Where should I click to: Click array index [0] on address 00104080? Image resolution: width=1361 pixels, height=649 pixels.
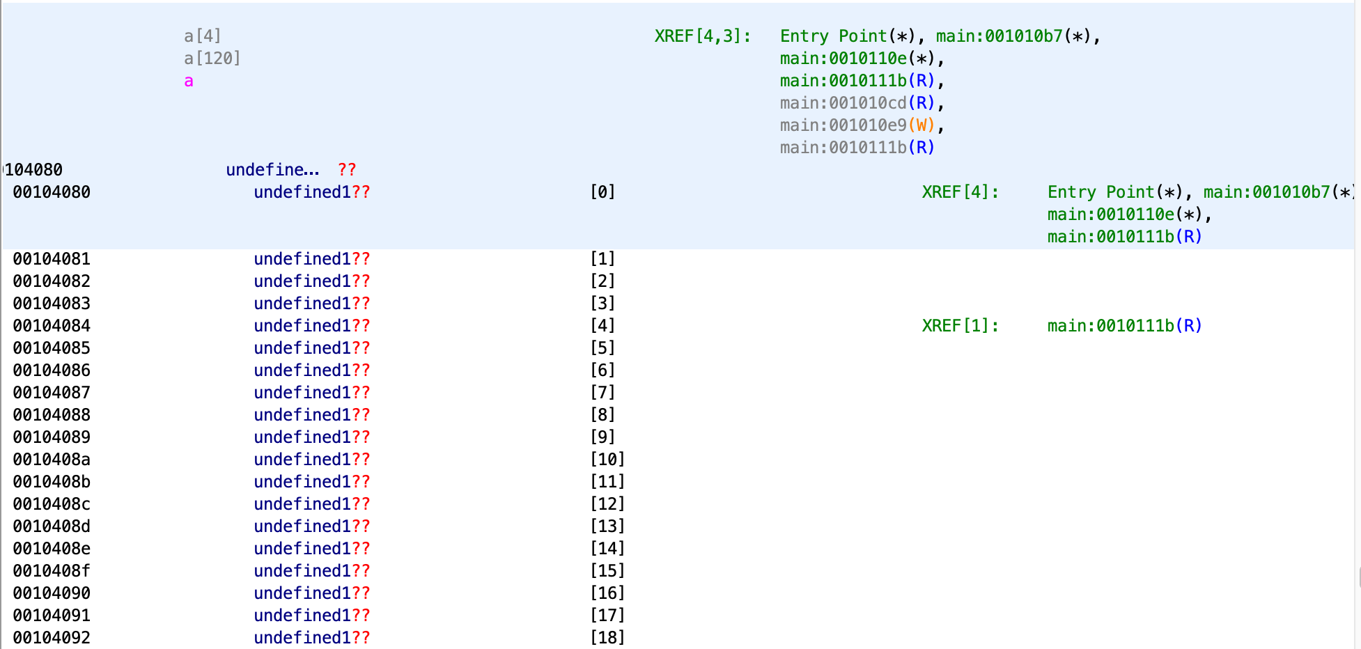pos(602,192)
